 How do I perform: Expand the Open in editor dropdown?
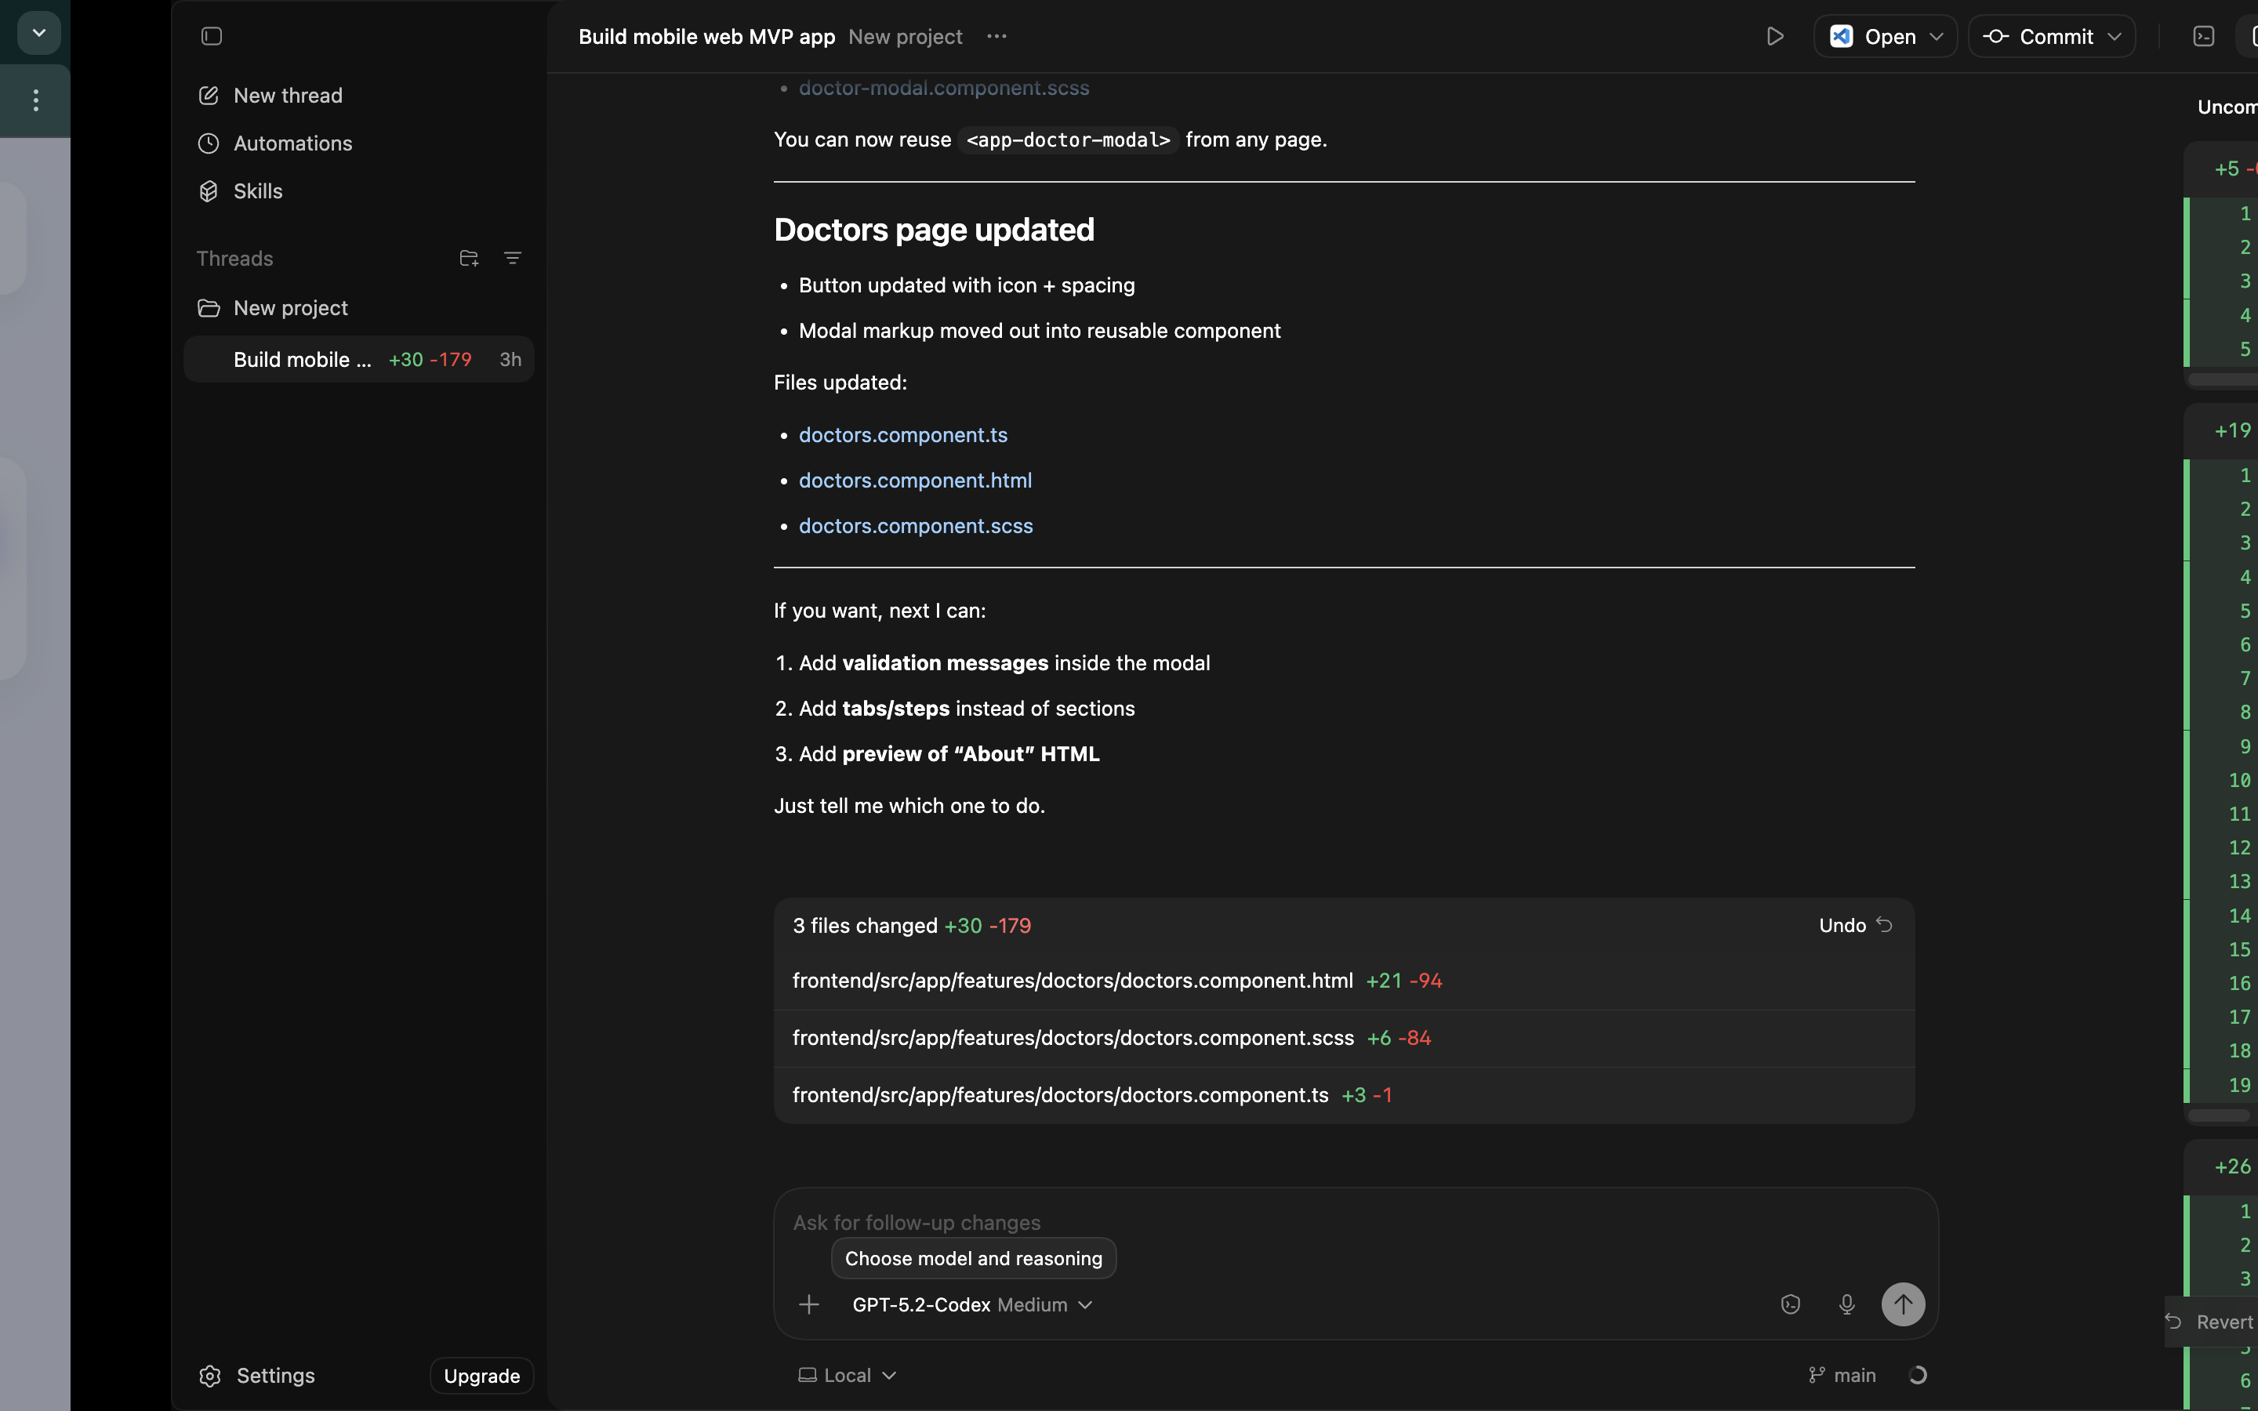(1936, 36)
